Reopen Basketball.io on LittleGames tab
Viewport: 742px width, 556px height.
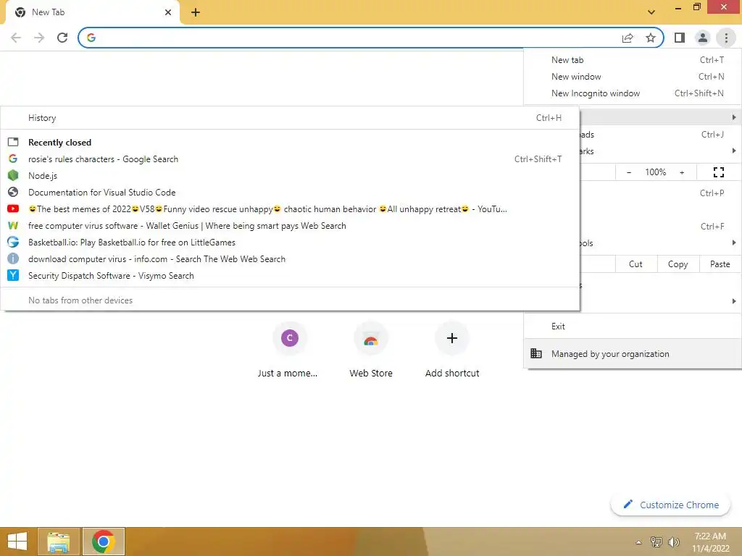click(290, 242)
